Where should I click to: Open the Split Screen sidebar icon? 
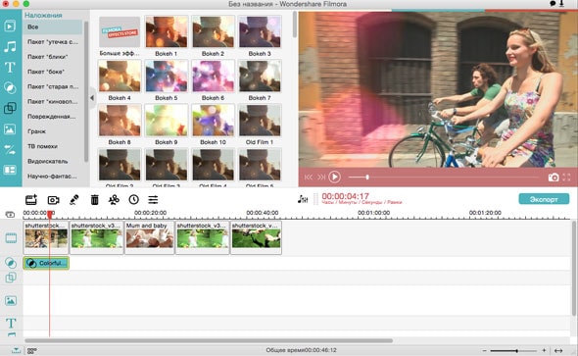(10, 170)
